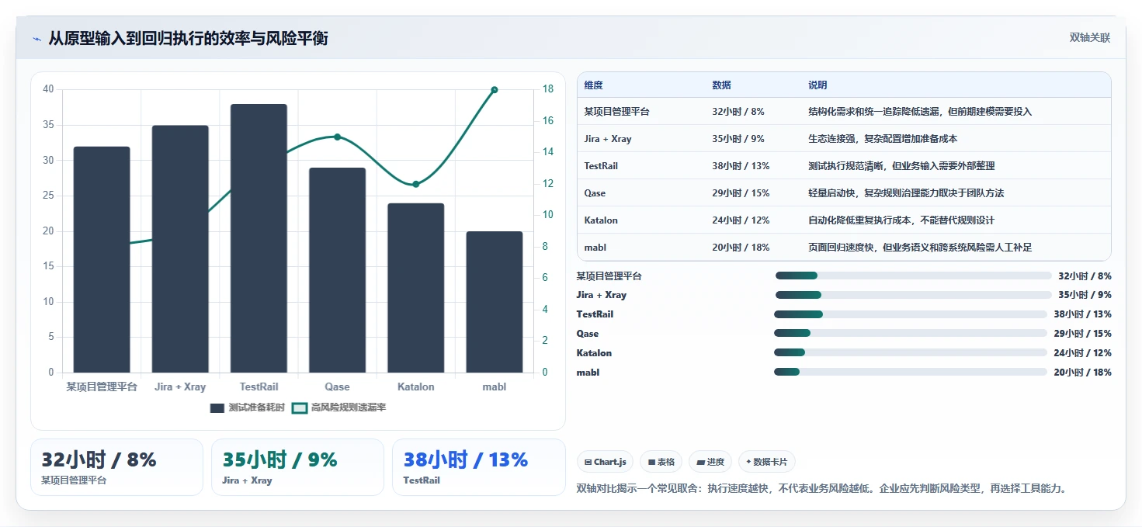Click the 某项目管理平台 table row name
Image resolution: width=1142 pixels, height=527 pixels.
[x=616, y=112]
